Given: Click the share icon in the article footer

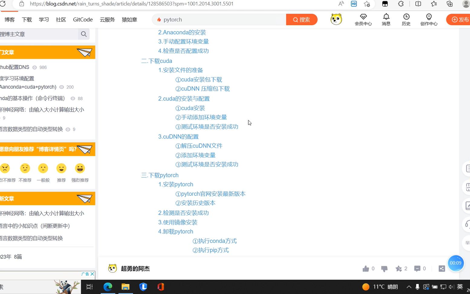Looking at the screenshot, I should coord(442,269).
